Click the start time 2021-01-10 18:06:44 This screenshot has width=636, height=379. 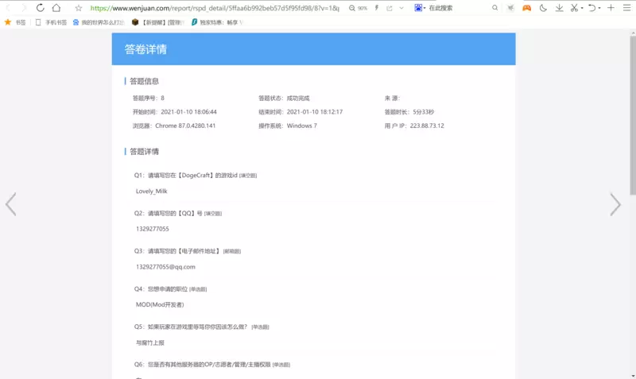(188, 112)
